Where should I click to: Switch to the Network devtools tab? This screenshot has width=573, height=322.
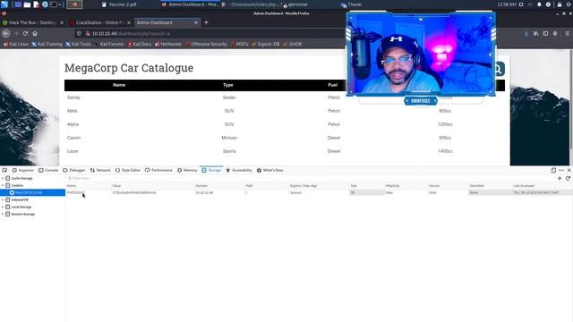[100, 170]
